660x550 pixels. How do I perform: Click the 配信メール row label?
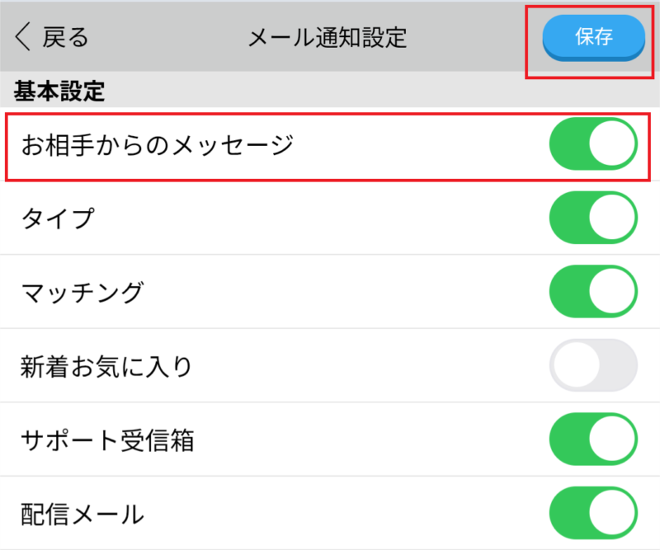[82, 515]
